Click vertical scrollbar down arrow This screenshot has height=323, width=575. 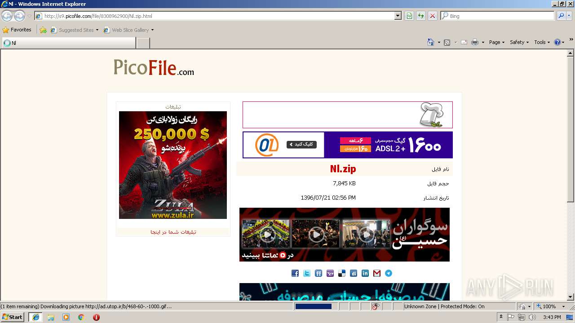coord(571,297)
